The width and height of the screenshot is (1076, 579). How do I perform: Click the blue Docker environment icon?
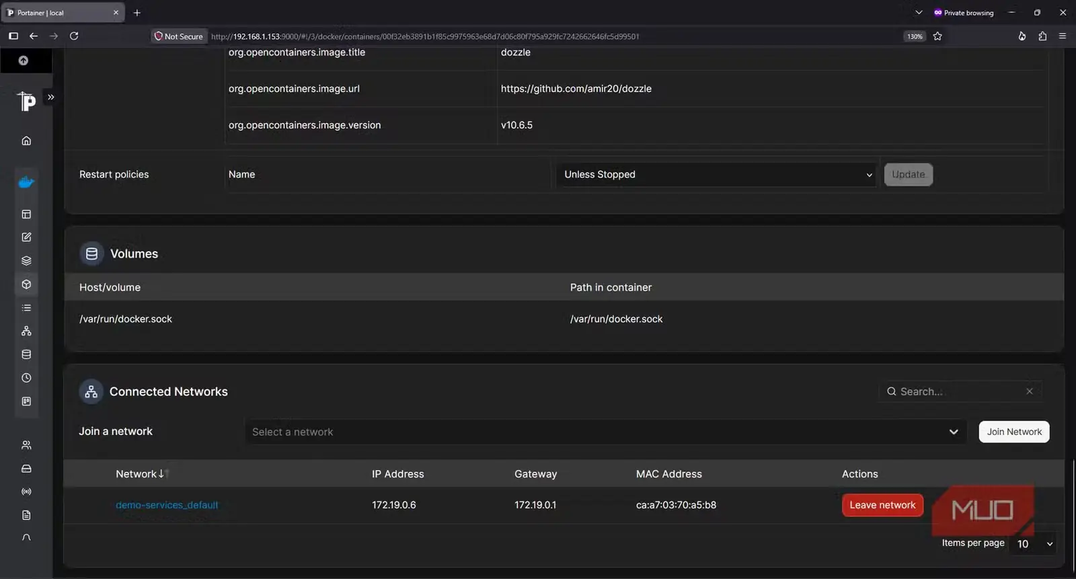[26, 182]
